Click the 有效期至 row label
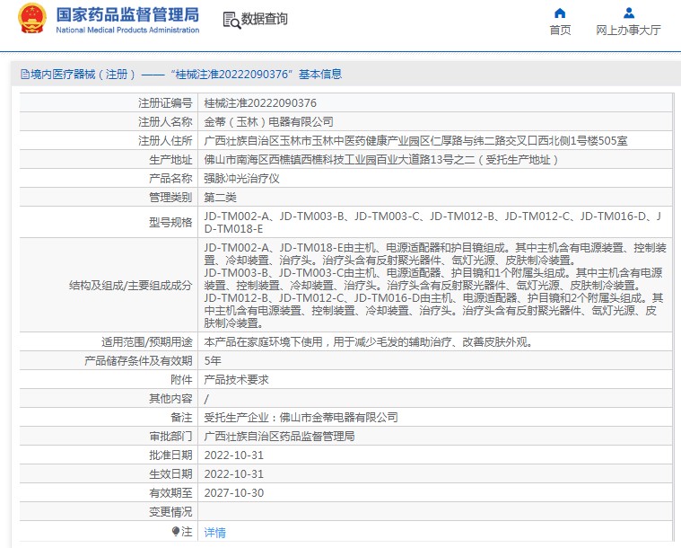The width and height of the screenshot is (681, 548). pos(170,493)
